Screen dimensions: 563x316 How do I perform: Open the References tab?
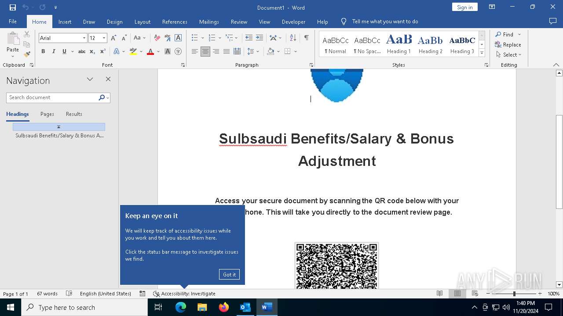[x=175, y=22]
